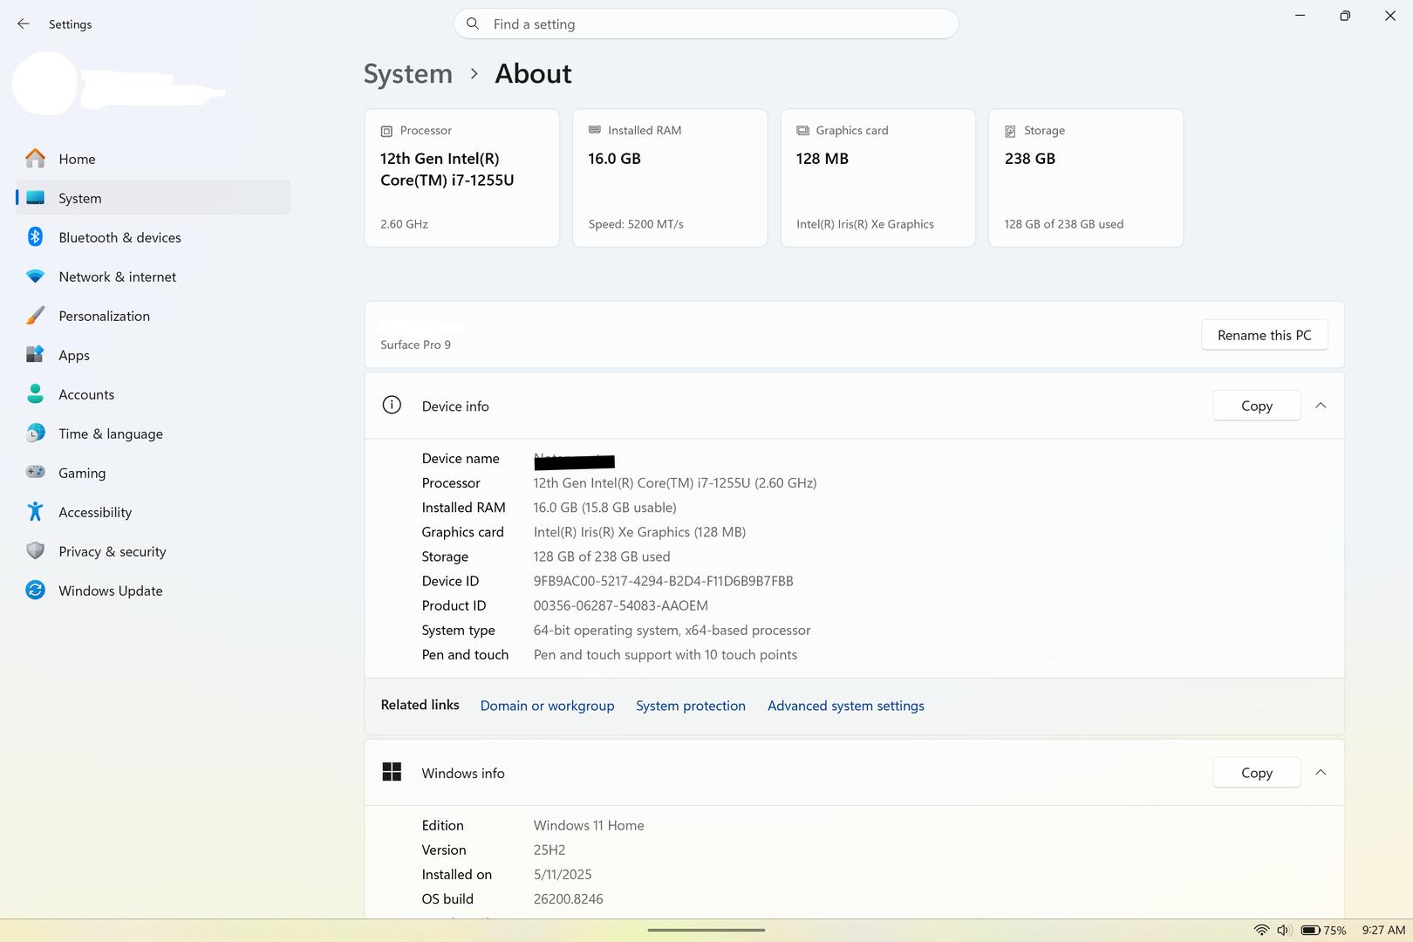
Task: Click the Home house icon
Action: 35,159
